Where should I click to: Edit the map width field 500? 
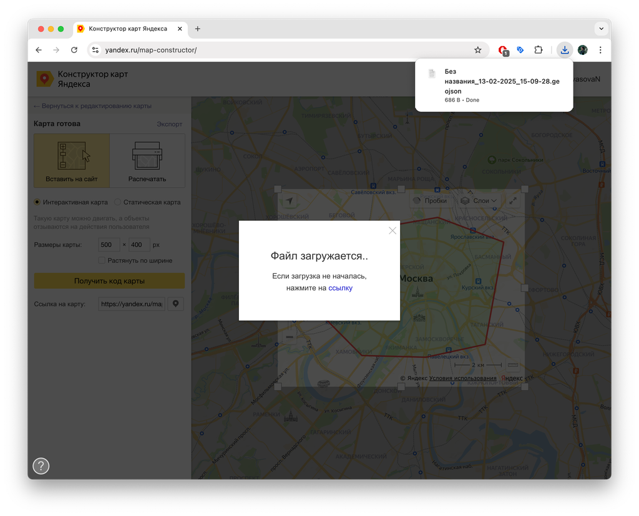(x=109, y=245)
